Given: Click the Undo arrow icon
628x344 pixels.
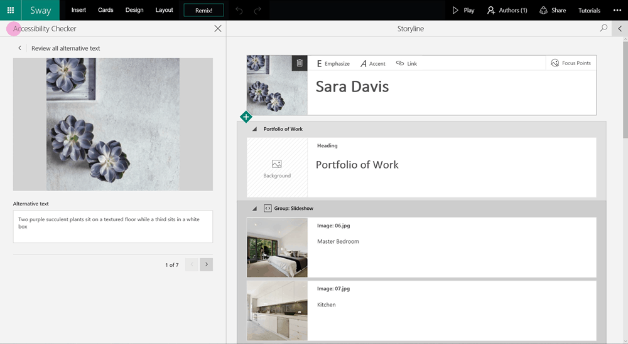Looking at the screenshot, I should tap(239, 10).
